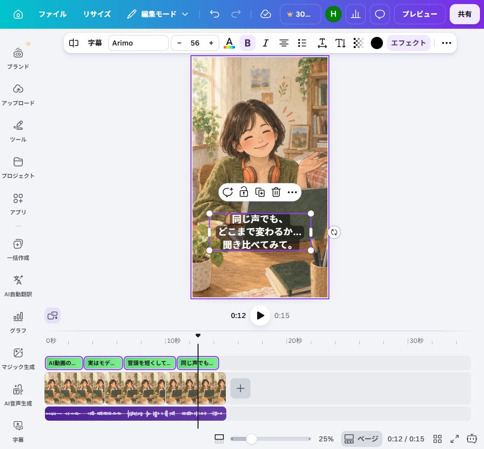This screenshot has height=449, width=484.
Task: Open the floating toolbar more options
Action: tap(292, 192)
